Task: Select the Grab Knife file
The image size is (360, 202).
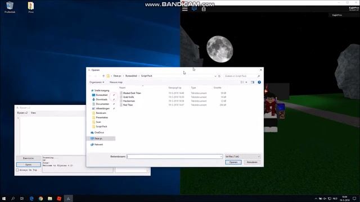Action: tap(128, 97)
